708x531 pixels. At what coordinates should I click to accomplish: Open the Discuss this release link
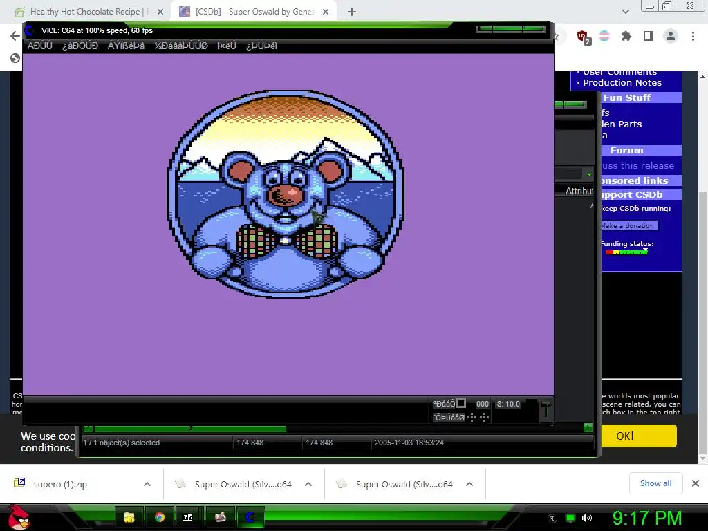point(637,166)
